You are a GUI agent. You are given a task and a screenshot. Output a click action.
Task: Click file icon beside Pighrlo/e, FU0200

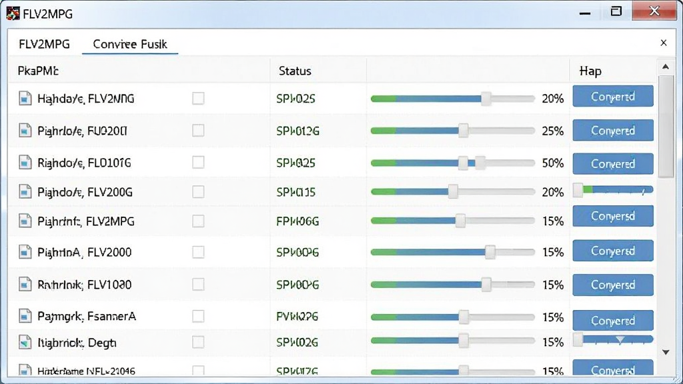point(25,130)
